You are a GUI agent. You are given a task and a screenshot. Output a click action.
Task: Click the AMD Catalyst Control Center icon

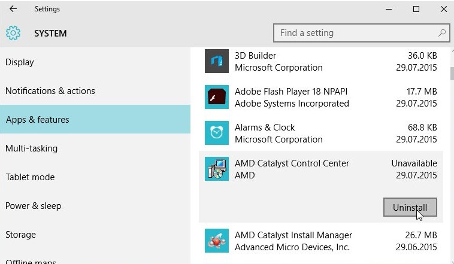(217, 169)
